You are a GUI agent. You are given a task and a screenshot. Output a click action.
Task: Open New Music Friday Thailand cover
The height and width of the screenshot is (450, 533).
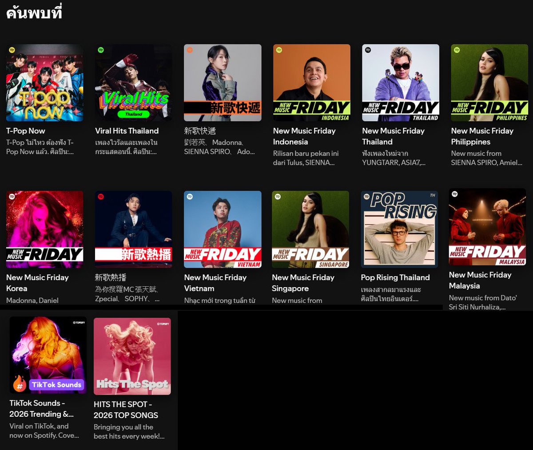401,83
